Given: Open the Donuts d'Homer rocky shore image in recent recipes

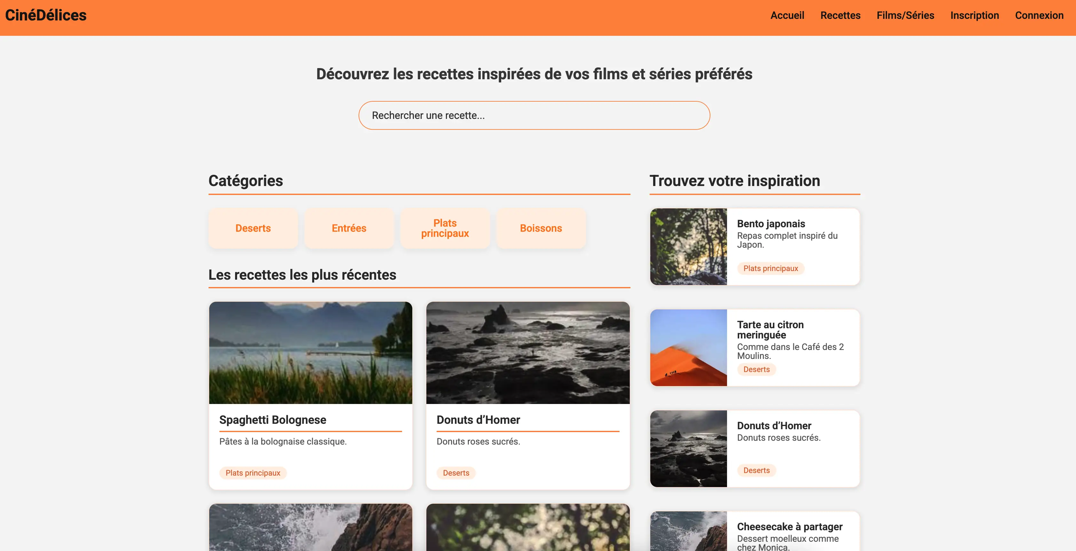Looking at the screenshot, I should pyautogui.click(x=527, y=353).
